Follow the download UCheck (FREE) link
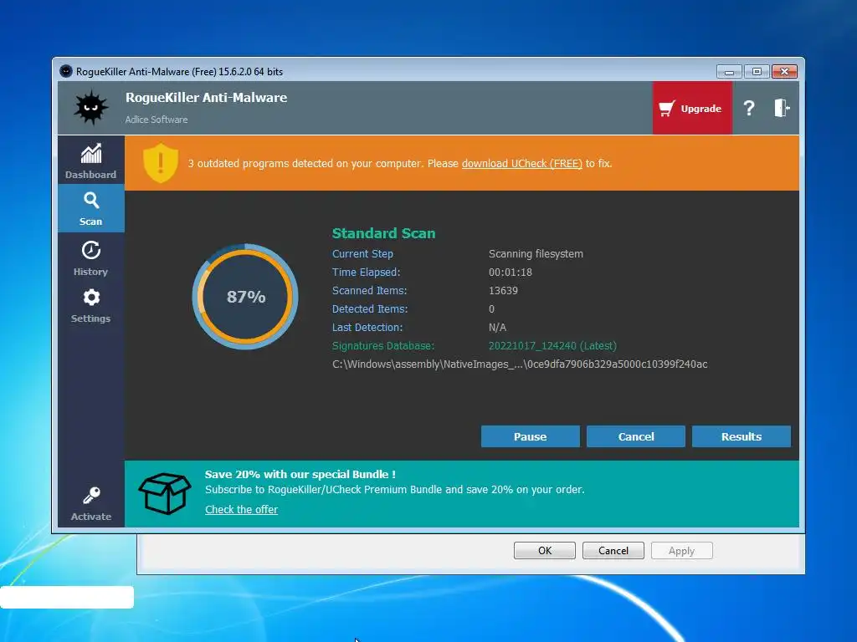857x642 pixels. click(522, 164)
